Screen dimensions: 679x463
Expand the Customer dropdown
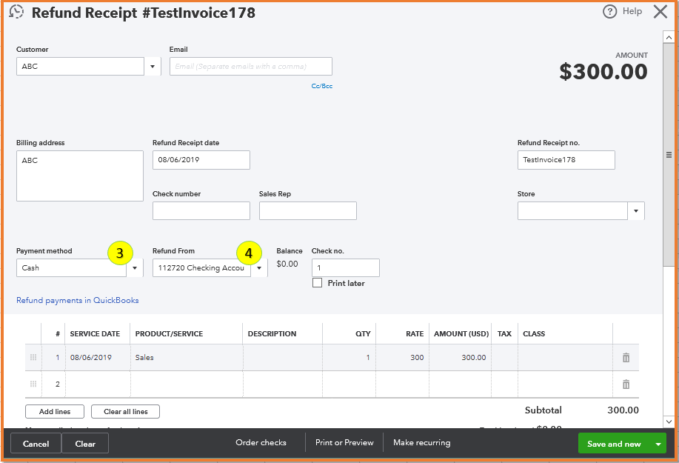click(x=153, y=67)
